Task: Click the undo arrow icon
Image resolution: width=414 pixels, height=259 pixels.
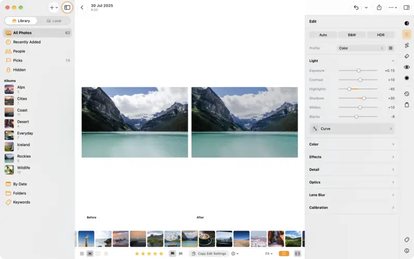Action: click(x=356, y=7)
